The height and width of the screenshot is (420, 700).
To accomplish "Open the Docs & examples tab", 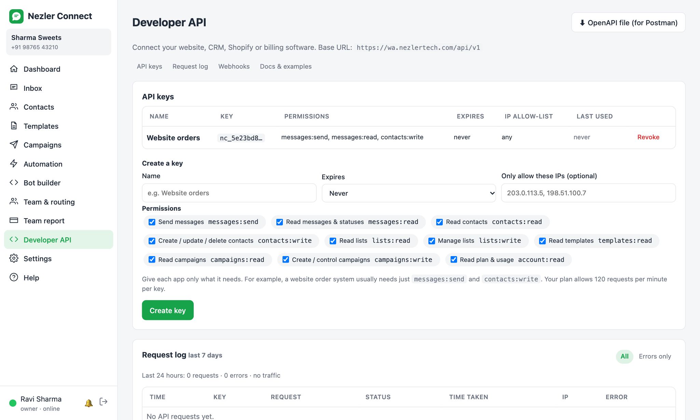I will click(x=286, y=66).
